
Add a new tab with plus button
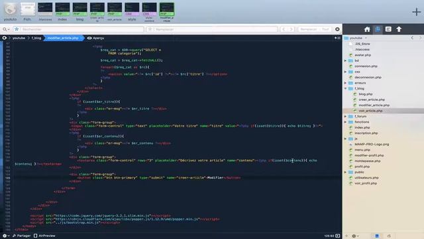pos(417,12)
